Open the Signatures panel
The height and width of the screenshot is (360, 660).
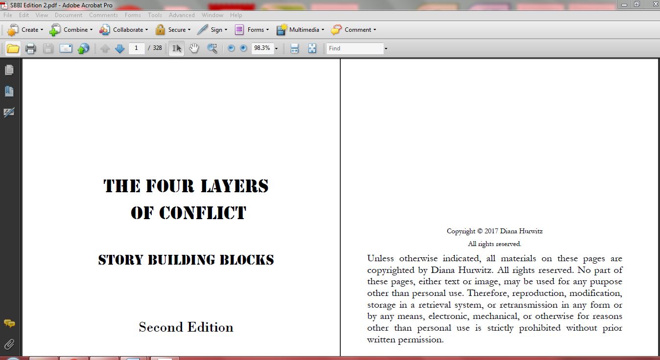(9, 112)
